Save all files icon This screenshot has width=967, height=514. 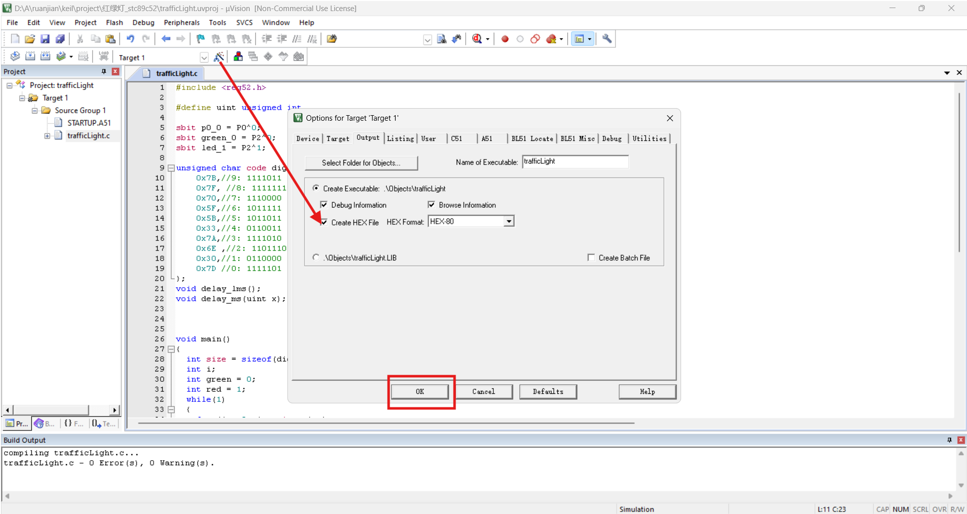coord(60,39)
